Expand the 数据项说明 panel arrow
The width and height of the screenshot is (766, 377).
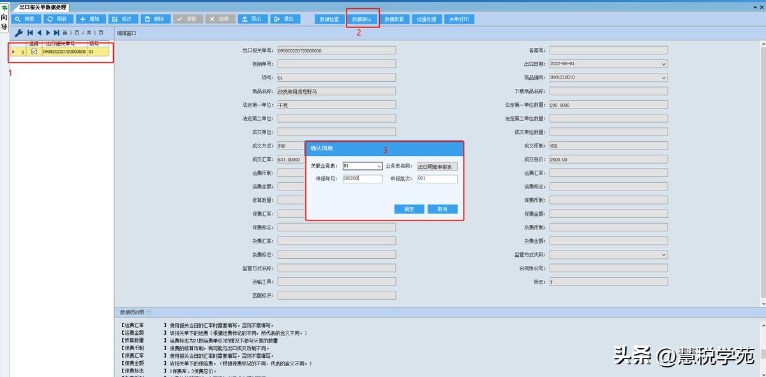click(x=149, y=312)
